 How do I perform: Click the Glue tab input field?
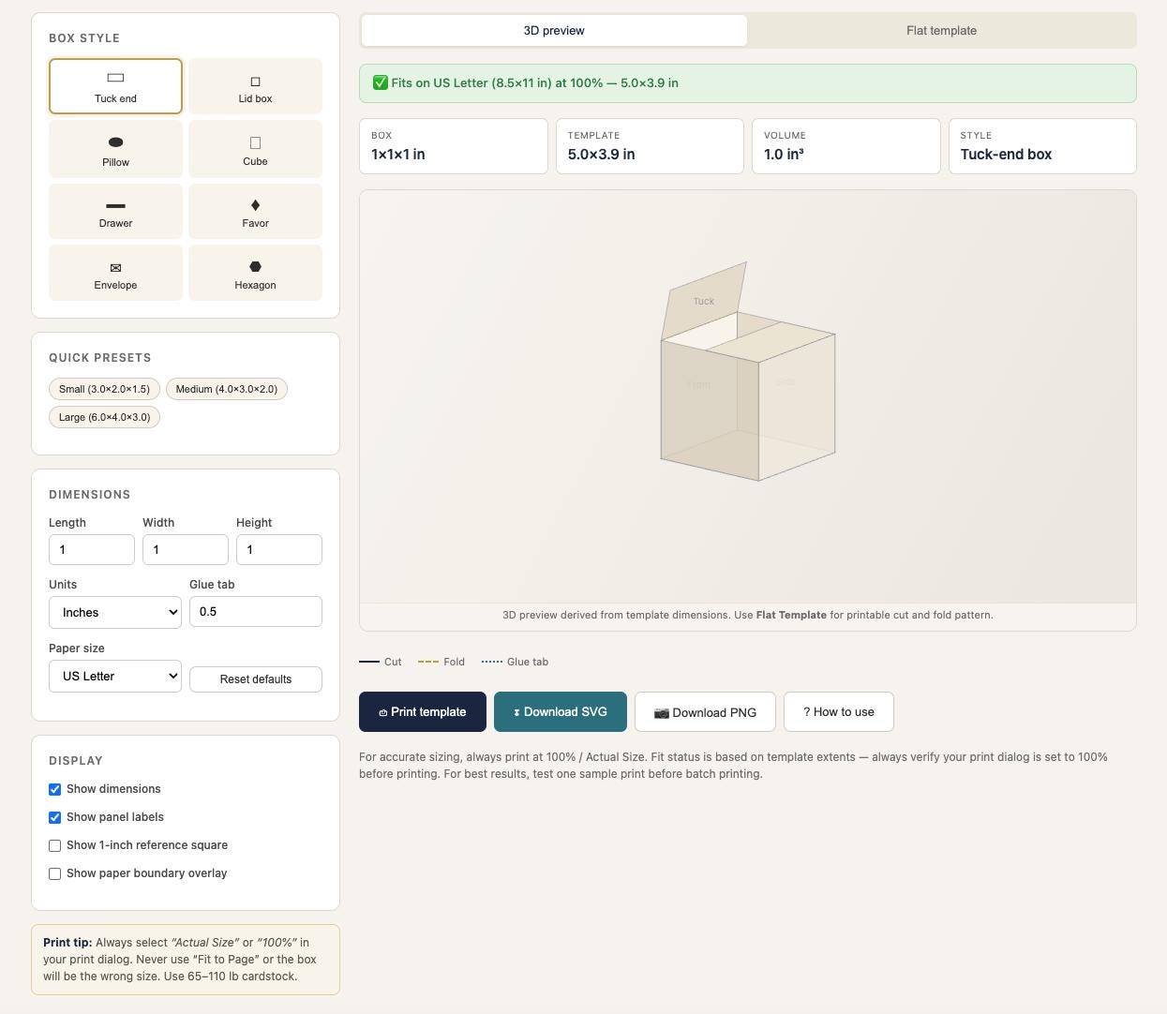(x=256, y=612)
